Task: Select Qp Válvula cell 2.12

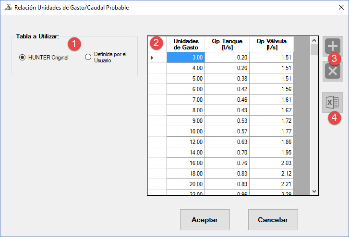Action: [272, 173]
